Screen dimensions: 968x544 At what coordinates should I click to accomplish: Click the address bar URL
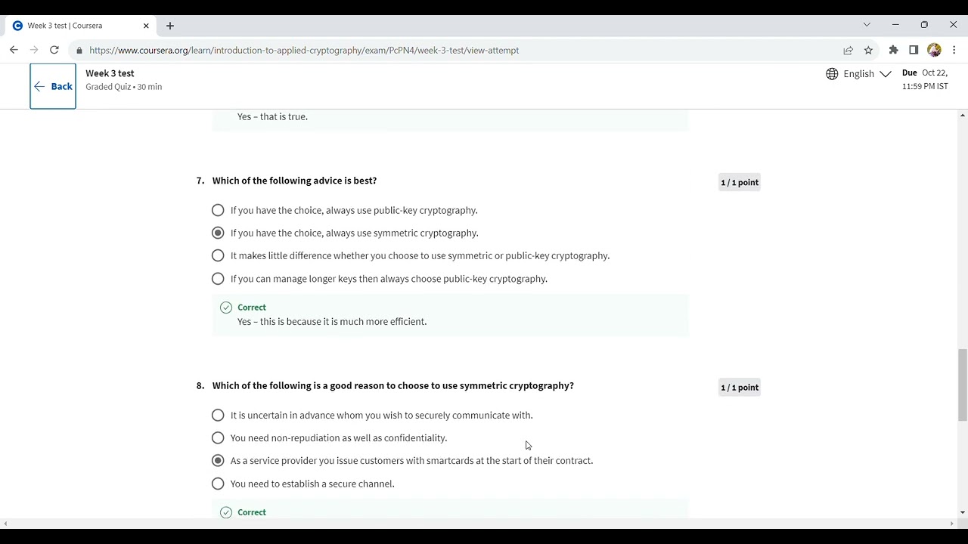(304, 51)
